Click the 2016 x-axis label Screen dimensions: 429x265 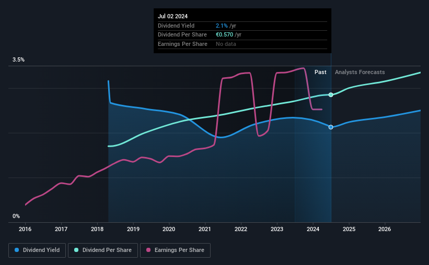coord(25,229)
